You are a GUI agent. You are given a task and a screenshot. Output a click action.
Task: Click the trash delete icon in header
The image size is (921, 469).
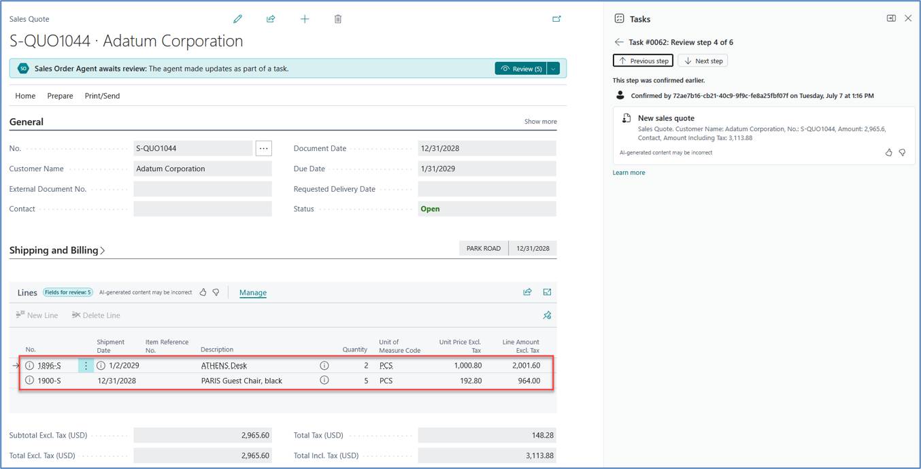(338, 19)
